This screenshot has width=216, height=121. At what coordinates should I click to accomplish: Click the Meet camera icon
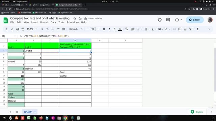tap(177, 20)
